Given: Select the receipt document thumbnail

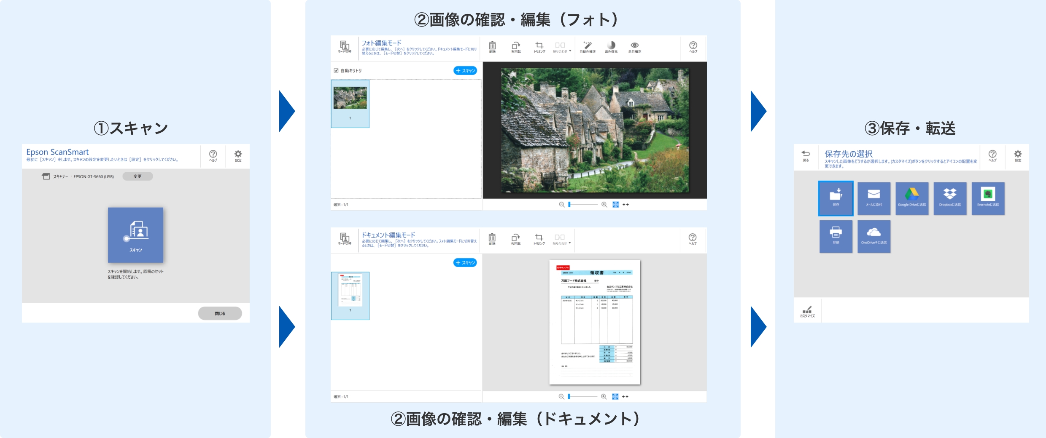Looking at the screenshot, I should (350, 296).
